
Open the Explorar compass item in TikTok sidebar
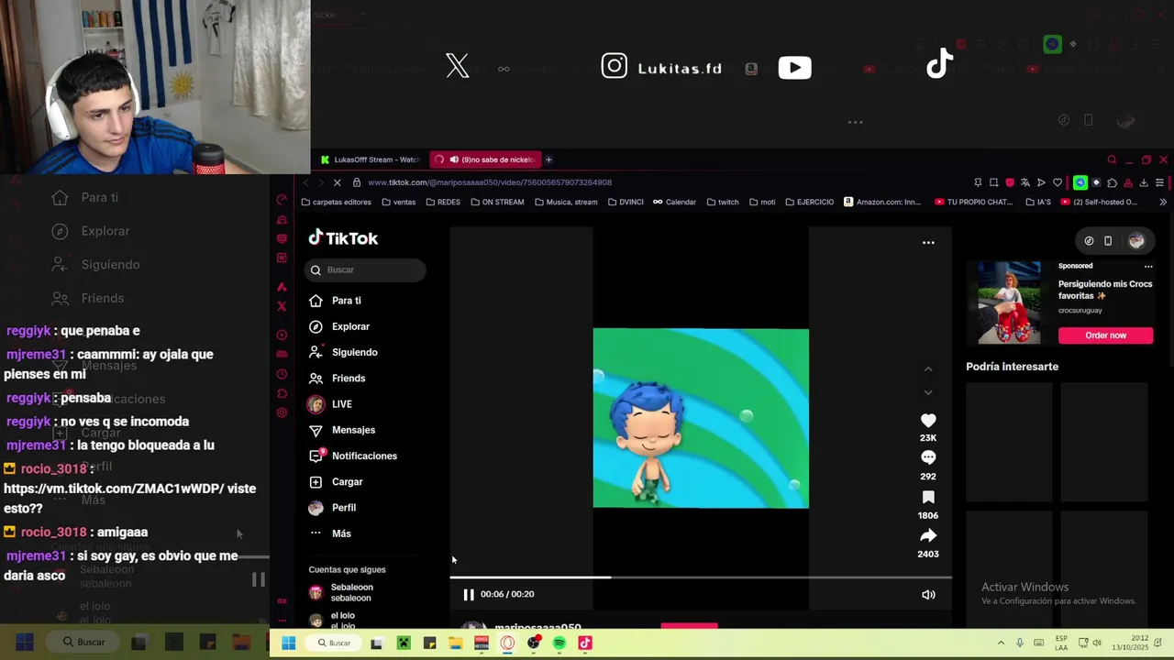pos(339,326)
